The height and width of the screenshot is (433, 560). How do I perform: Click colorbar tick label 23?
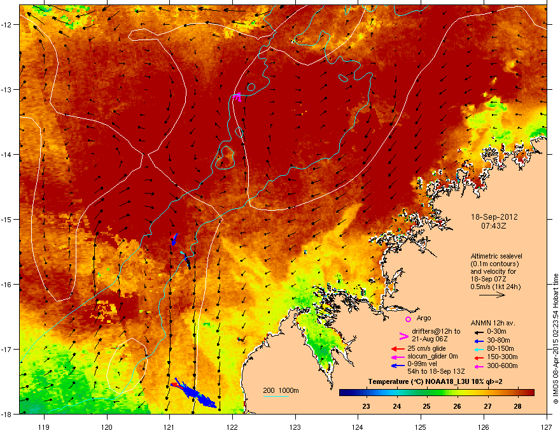366,406
